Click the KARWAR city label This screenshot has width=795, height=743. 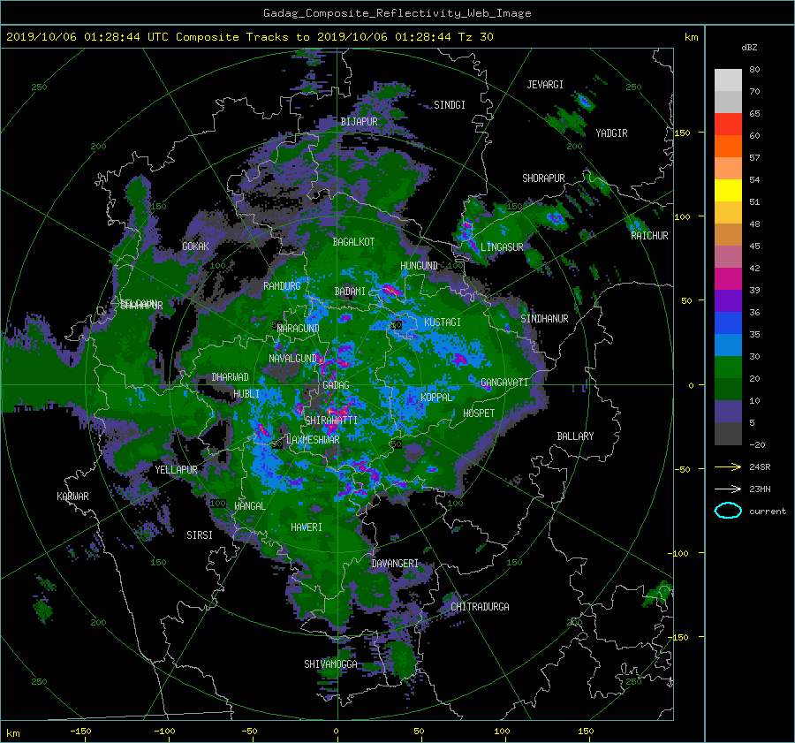[x=72, y=497]
